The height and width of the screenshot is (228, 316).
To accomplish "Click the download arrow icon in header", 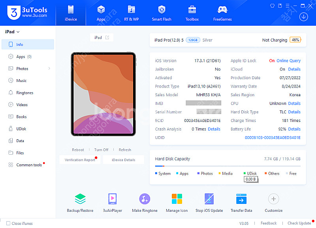I will 303,17.
